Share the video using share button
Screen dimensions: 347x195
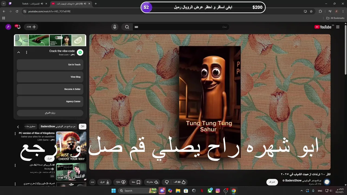152,182
